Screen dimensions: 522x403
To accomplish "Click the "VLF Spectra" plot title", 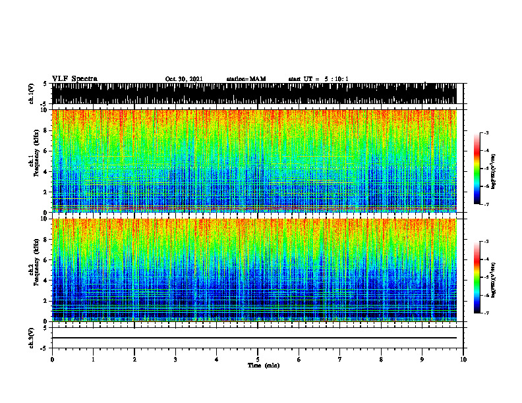I will (x=74, y=79).
